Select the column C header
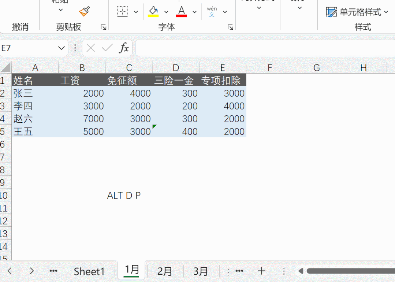395x282 pixels. coord(129,67)
